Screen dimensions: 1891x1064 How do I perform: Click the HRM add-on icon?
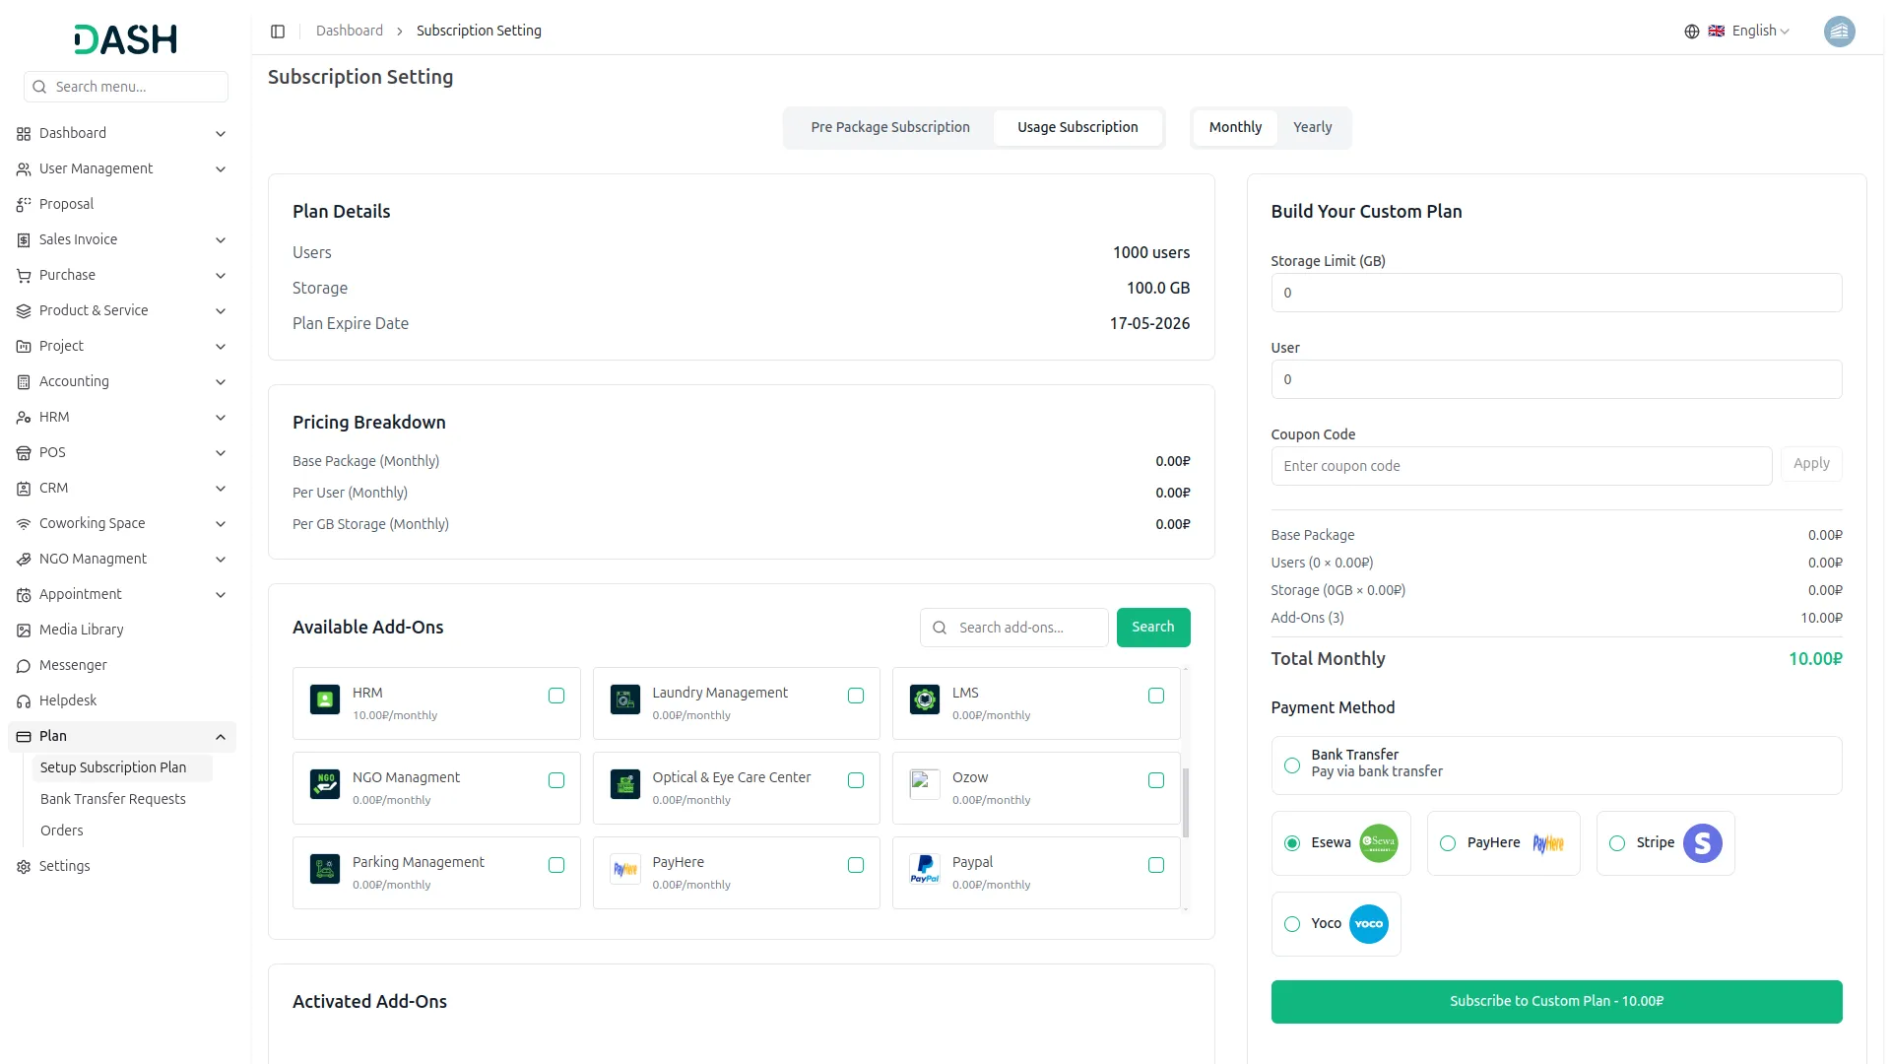tap(325, 699)
